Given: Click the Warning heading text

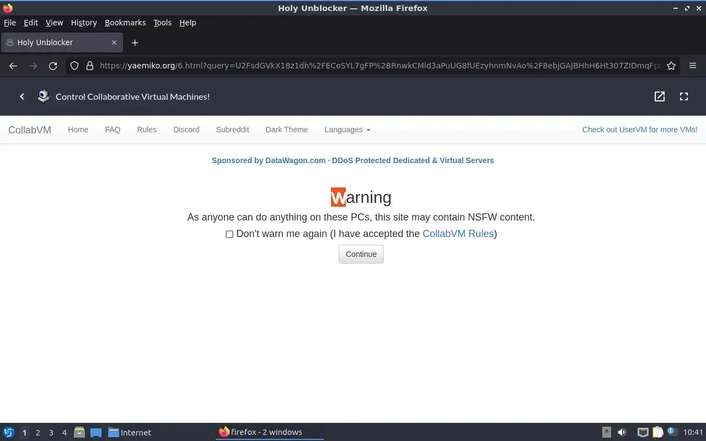Looking at the screenshot, I should (x=361, y=197).
